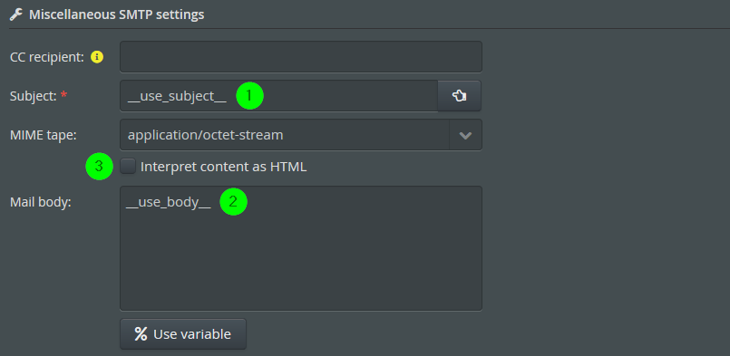Click the Mail body label
This screenshot has width=730, height=356.
pyautogui.click(x=41, y=202)
